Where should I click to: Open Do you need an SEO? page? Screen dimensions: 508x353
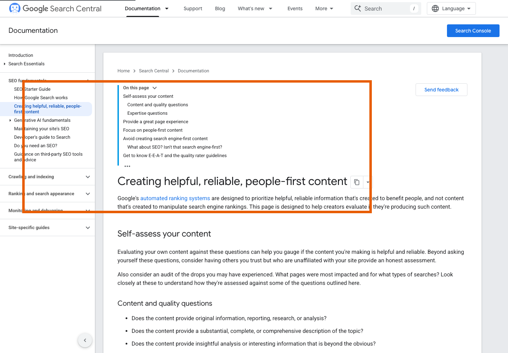click(36, 146)
